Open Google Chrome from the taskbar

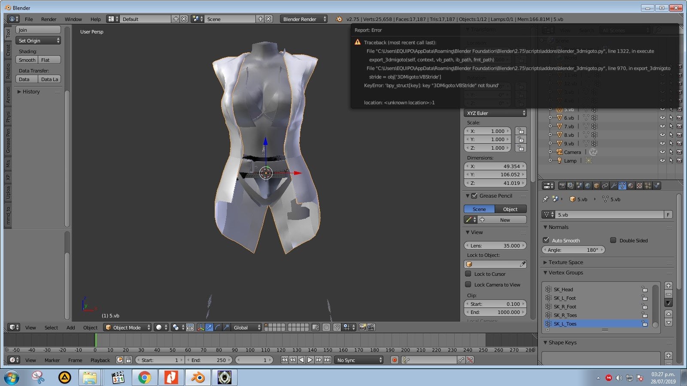click(144, 378)
